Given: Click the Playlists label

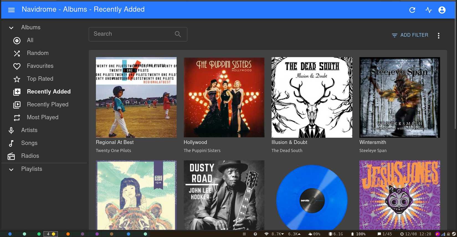Looking at the screenshot, I should click(32, 169).
